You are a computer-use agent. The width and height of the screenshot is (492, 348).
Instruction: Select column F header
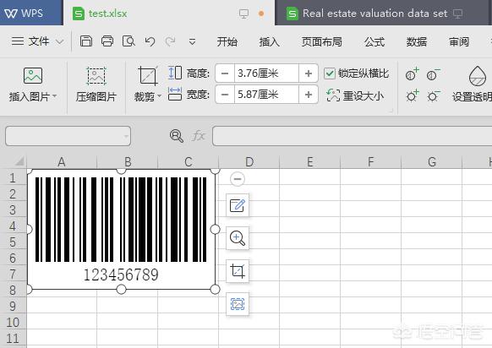click(x=370, y=162)
